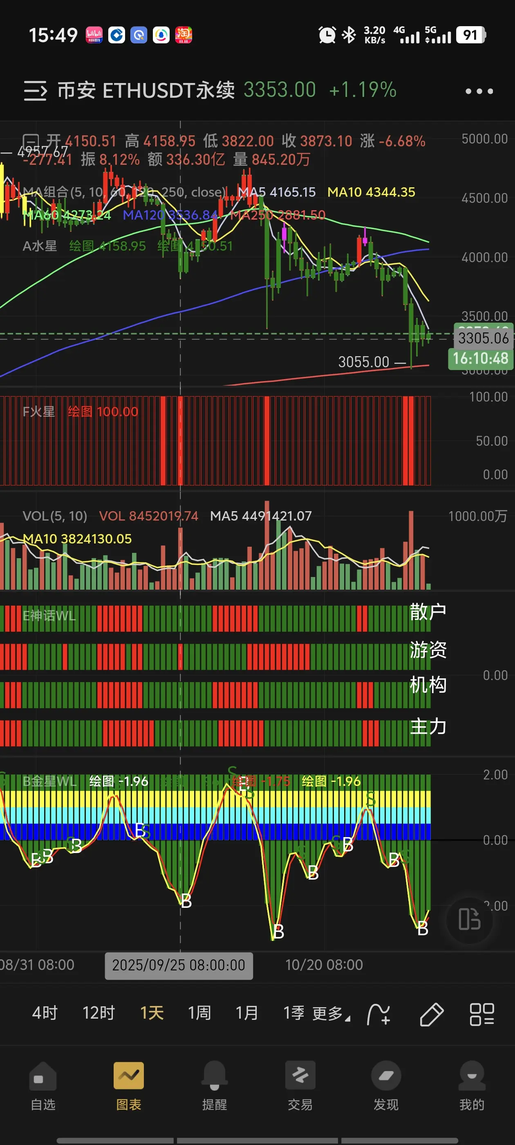Tap the 机构 row label
Screen dimensions: 515x1145
(x=428, y=685)
